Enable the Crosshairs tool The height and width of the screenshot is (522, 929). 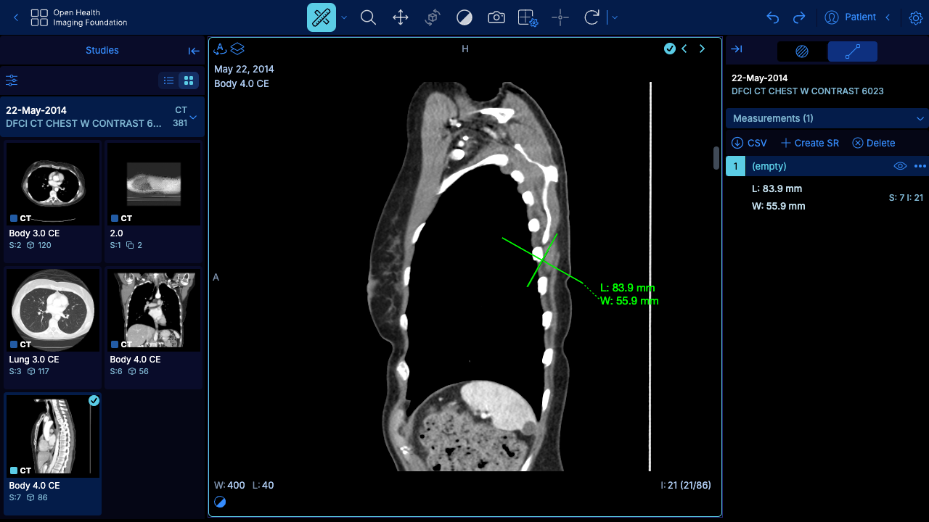tap(560, 17)
